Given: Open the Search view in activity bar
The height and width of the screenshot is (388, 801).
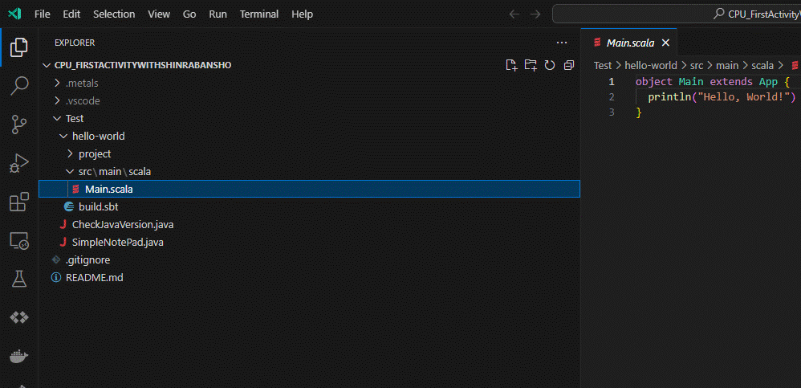Looking at the screenshot, I should point(19,85).
